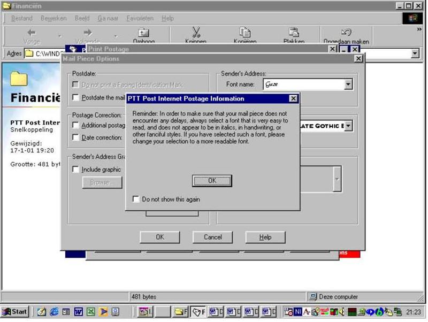Click the 'Ongedaan maken' undo icon
The image size is (428, 322).
pos(346,32)
